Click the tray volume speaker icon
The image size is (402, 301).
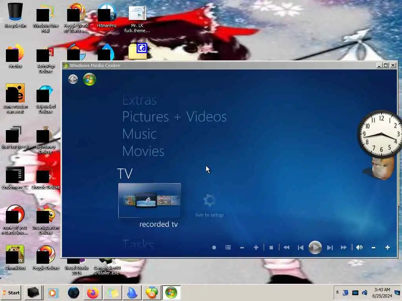point(365,292)
